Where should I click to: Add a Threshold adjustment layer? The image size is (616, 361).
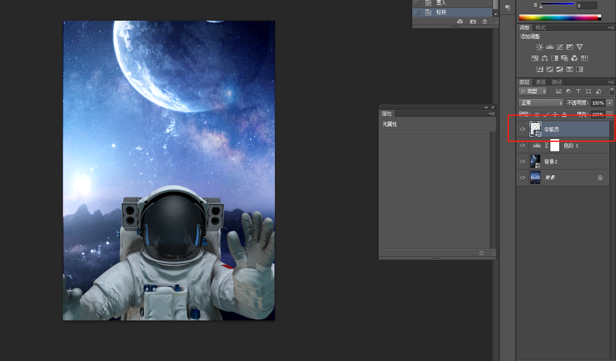pyautogui.click(x=560, y=69)
